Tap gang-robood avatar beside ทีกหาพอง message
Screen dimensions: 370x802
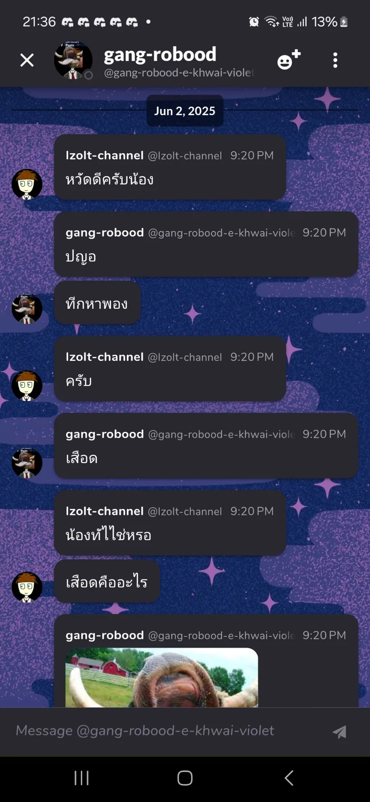(x=27, y=308)
